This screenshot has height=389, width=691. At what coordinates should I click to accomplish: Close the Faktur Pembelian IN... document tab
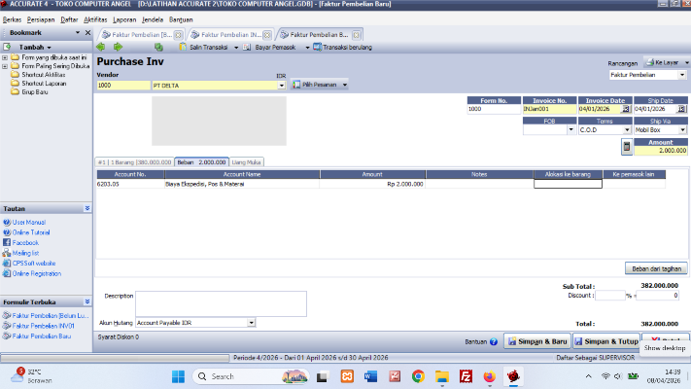[267, 35]
